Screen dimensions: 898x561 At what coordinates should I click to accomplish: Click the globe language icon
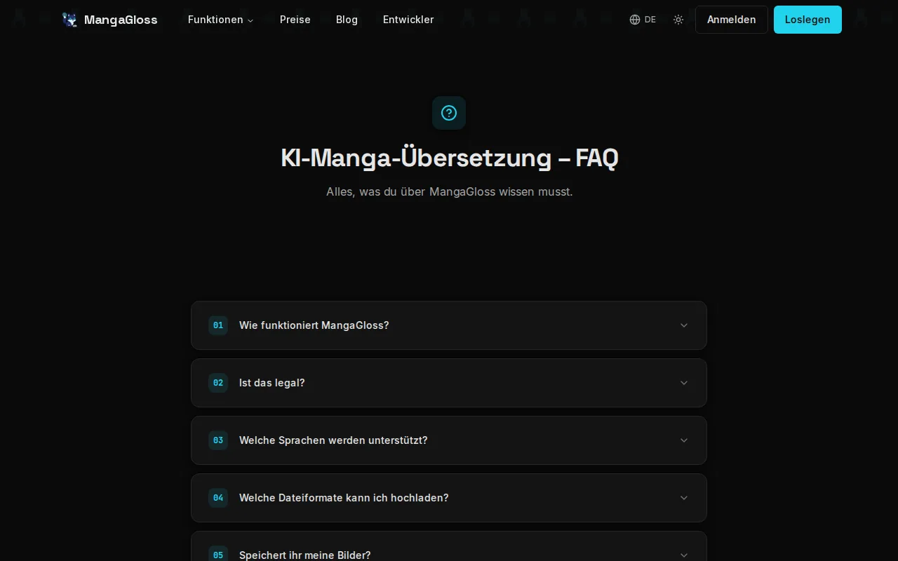point(635,20)
